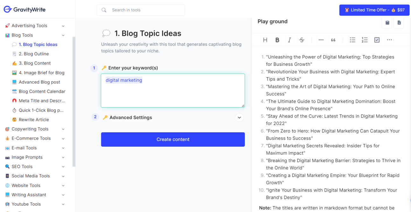Insert a checkbox task list
This screenshot has width=411, height=212.
pyautogui.click(x=377, y=40)
